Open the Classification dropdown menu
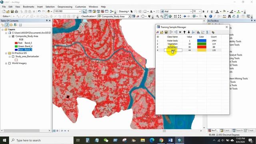Screen dimensions: 256x144 click(x=89, y=16)
